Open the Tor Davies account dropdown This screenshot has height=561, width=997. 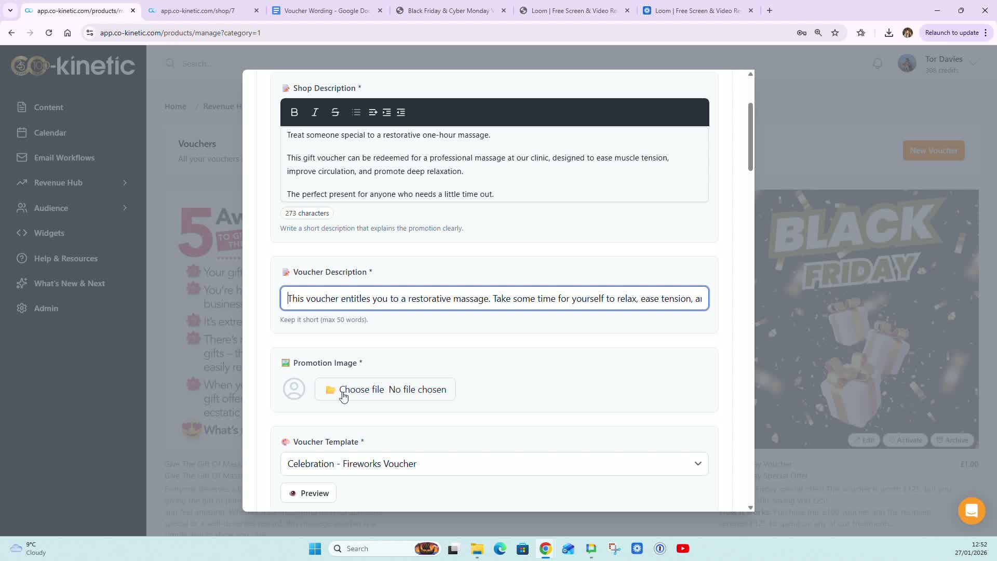[938, 64]
